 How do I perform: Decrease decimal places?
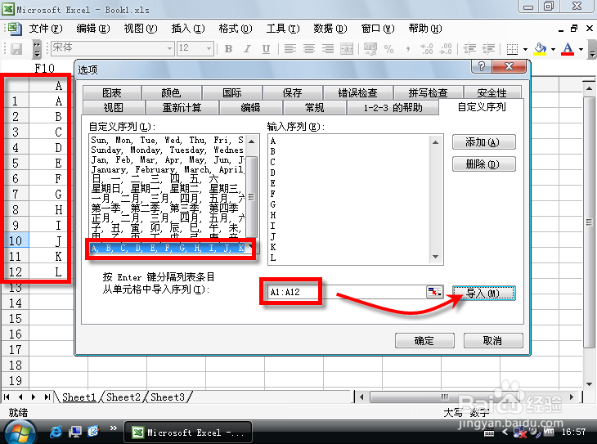coord(446,49)
